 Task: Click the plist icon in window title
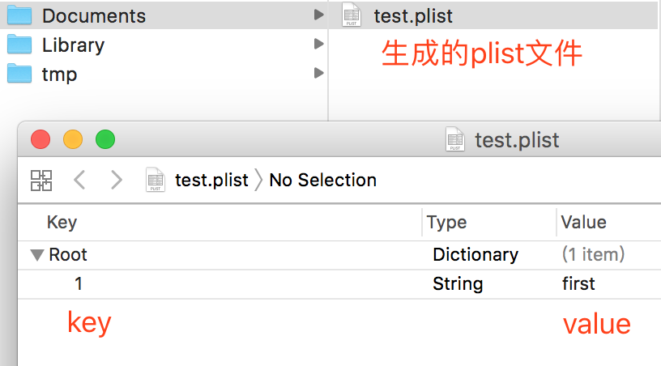(455, 139)
